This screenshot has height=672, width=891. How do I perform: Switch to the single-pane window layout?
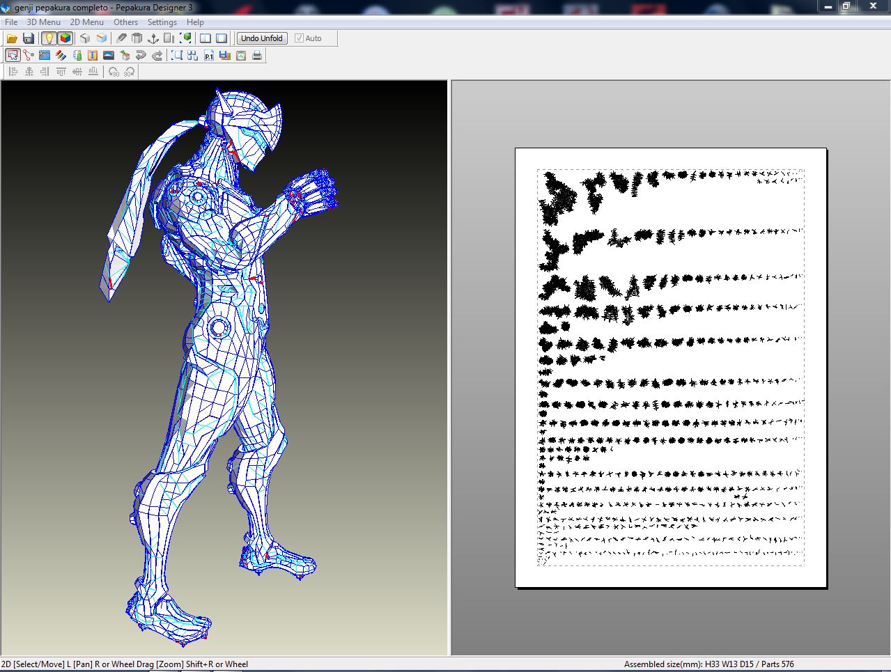tap(222, 38)
